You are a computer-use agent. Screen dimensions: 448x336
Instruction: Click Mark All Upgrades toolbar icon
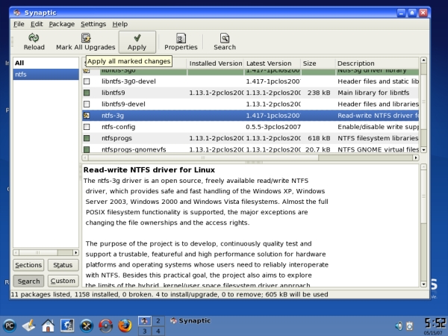(x=85, y=42)
